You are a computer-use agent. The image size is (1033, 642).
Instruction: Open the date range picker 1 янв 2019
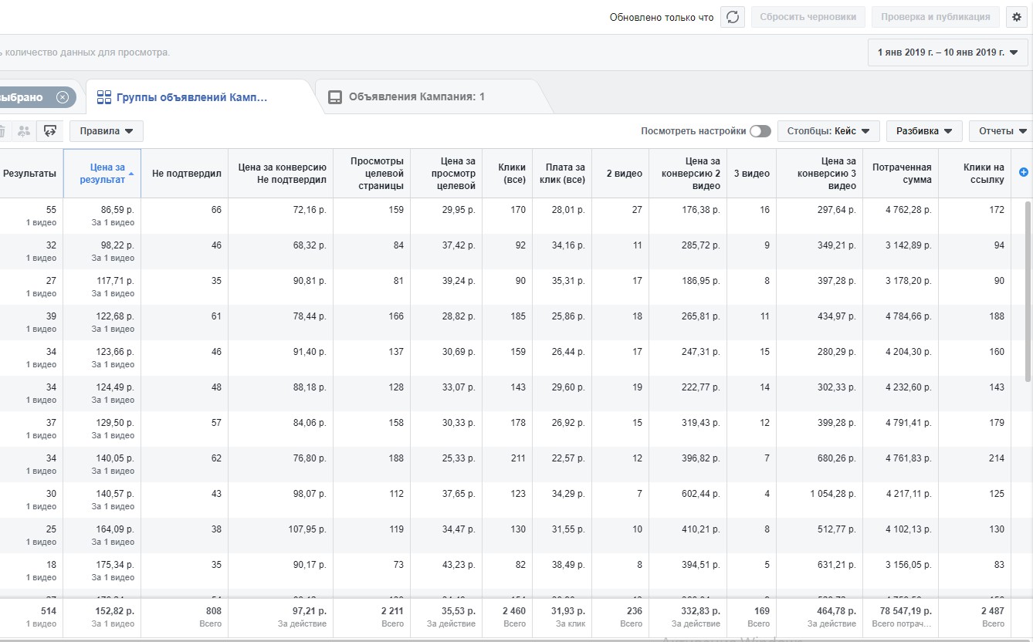948,52
